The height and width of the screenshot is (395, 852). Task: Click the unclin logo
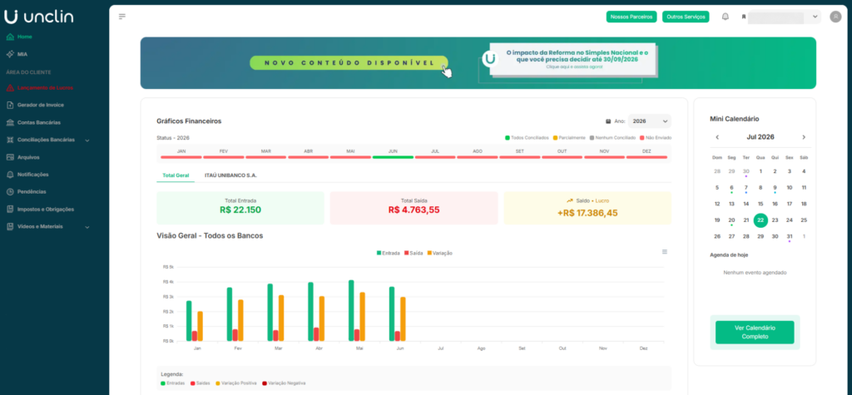pyautogui.click(x=38, y=17)
